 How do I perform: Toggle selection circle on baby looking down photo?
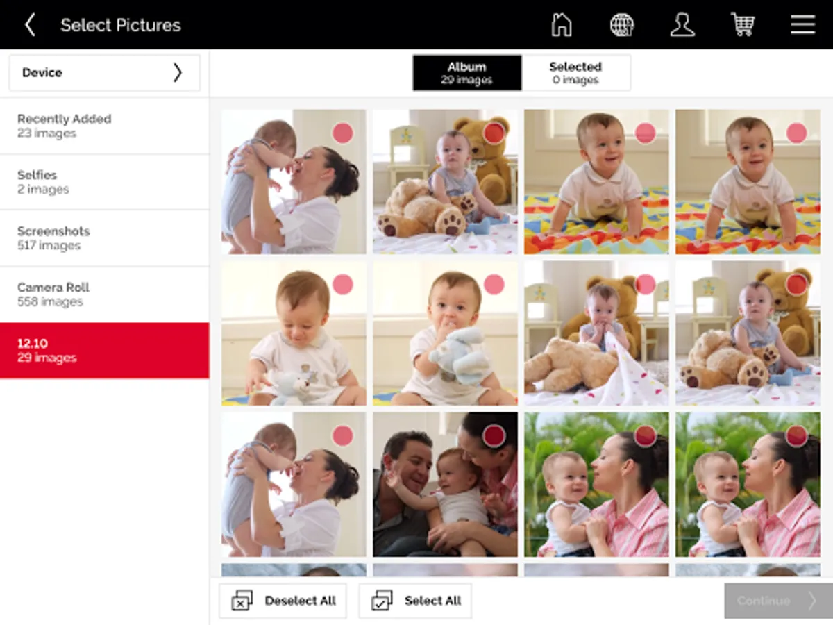coord(343,284)
